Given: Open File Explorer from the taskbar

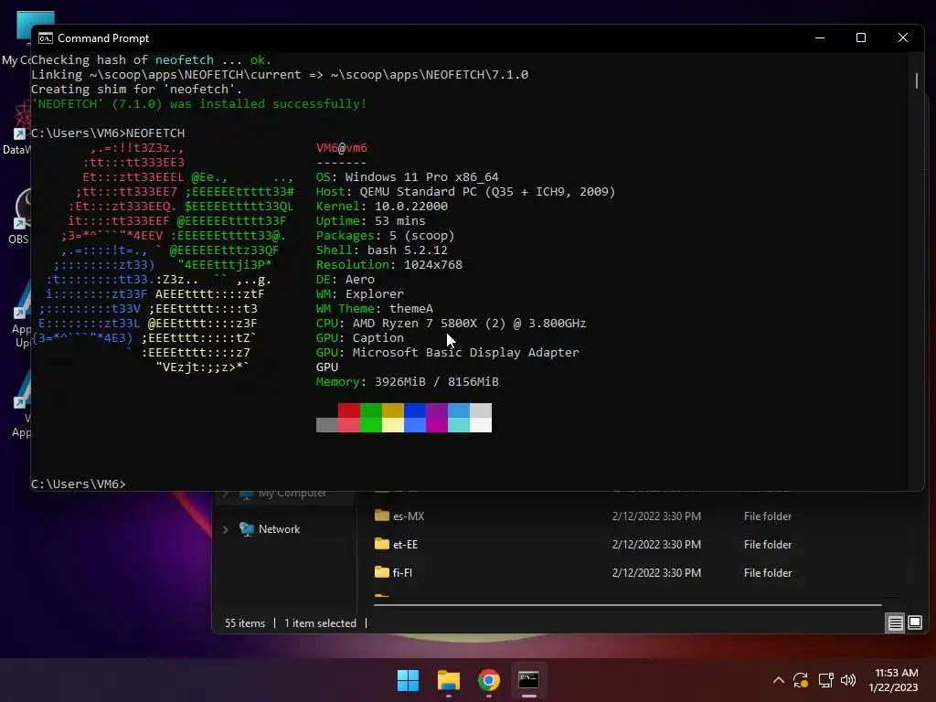Looking at the screenshot, I should point(448,680).
